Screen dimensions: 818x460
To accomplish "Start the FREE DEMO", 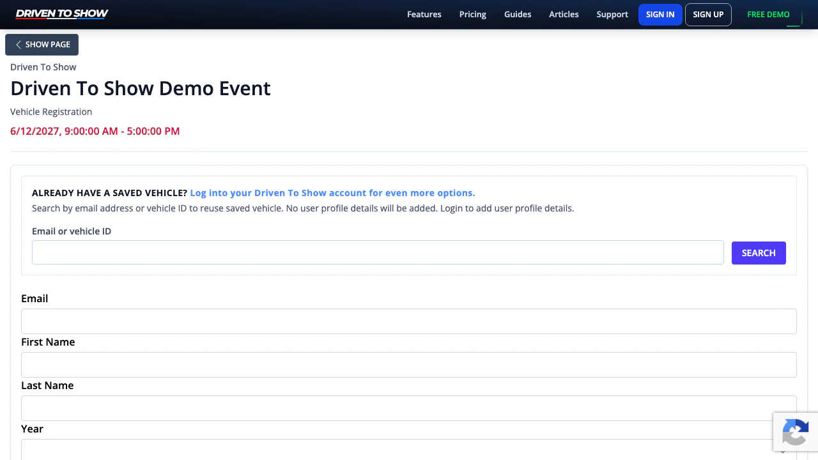I will click(x=769, y=14).
